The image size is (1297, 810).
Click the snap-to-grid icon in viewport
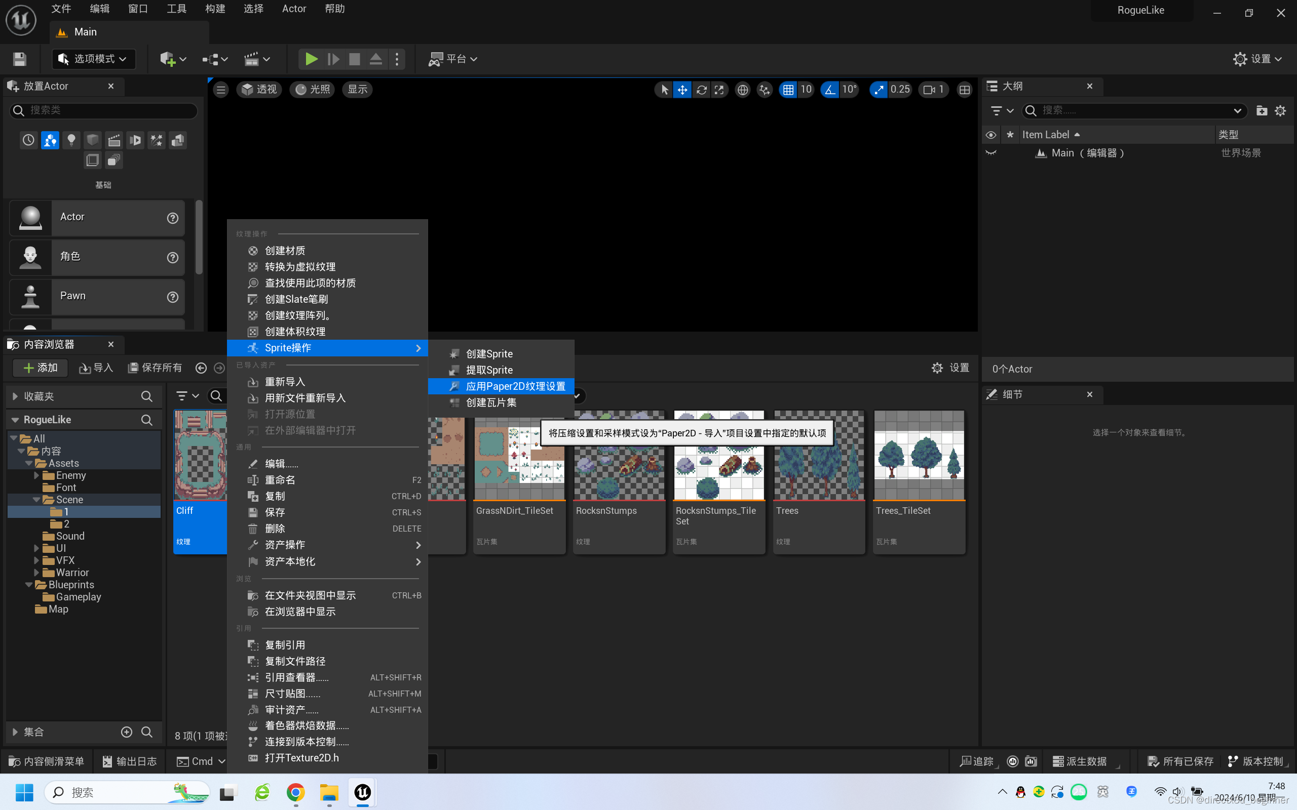tap(788, 89)
